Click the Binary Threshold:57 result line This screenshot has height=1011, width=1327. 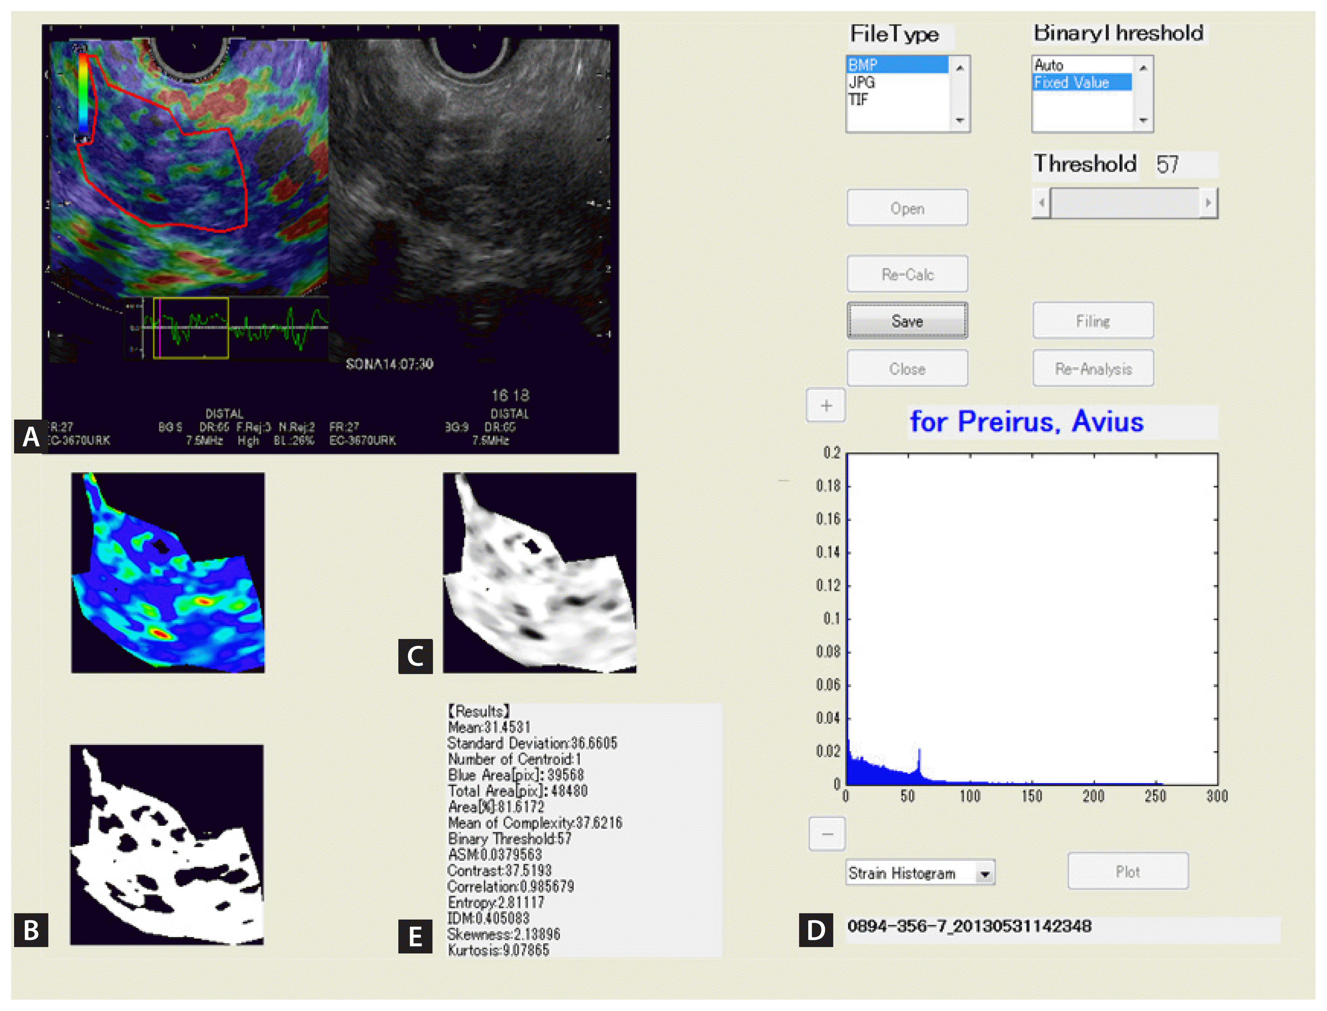click(509, 838)
